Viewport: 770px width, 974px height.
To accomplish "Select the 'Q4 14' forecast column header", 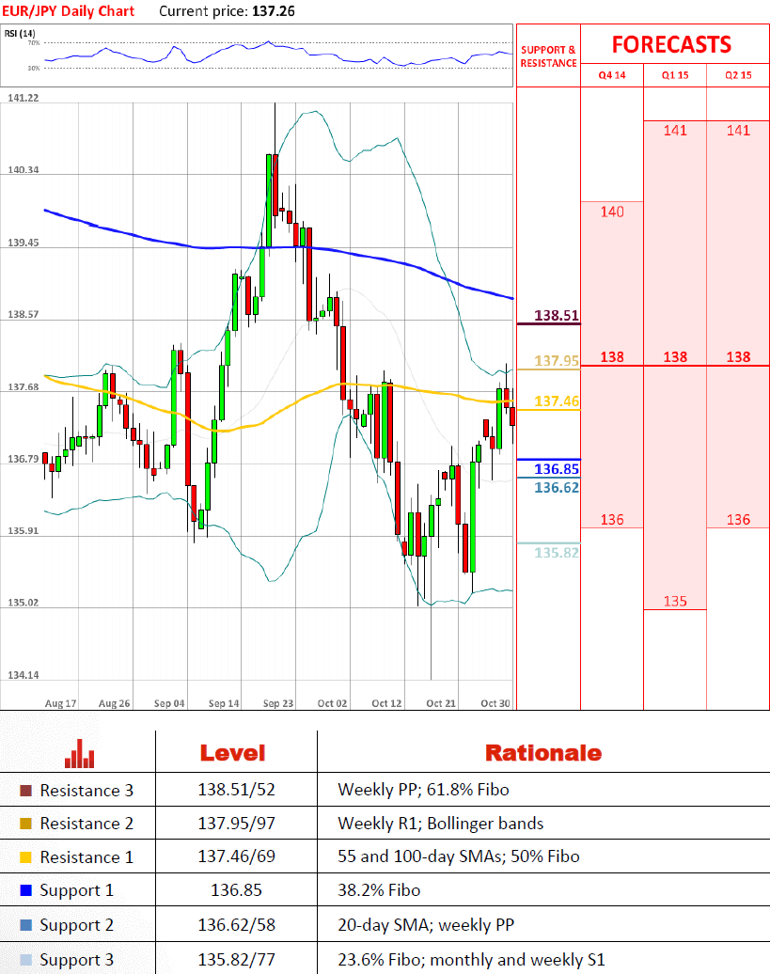I will (x=612, y=75).
